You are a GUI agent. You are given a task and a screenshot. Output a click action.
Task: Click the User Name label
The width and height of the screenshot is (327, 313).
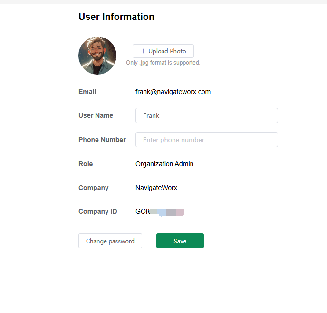coord(96,115)
